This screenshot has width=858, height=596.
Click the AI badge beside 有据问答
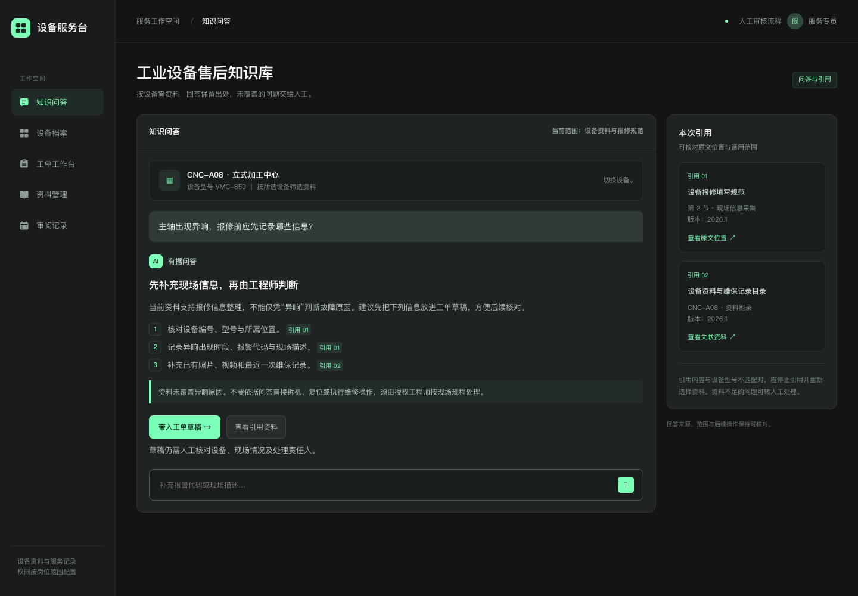tap(156, 262)
